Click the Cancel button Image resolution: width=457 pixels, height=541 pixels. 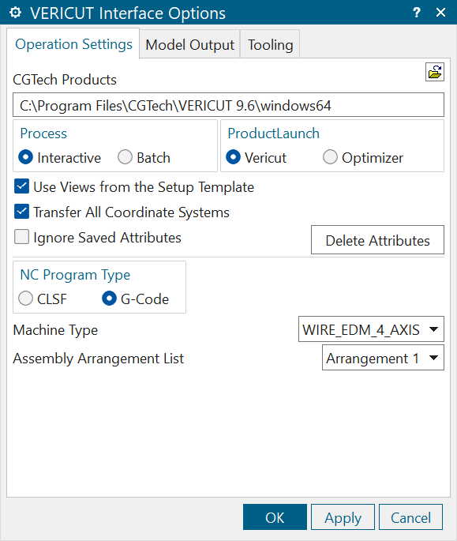[410, 517]
